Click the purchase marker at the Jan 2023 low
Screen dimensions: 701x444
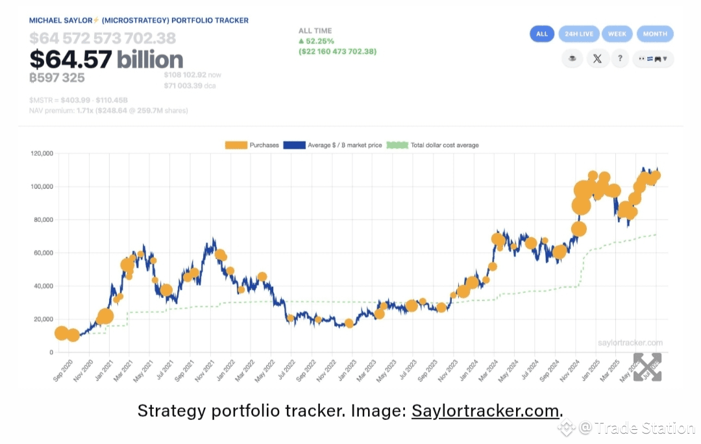click(x=349, y=324)
